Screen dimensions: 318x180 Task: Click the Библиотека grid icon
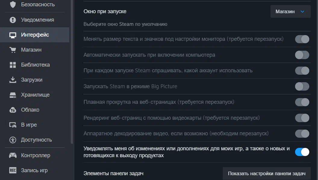[x=13, y=65]
